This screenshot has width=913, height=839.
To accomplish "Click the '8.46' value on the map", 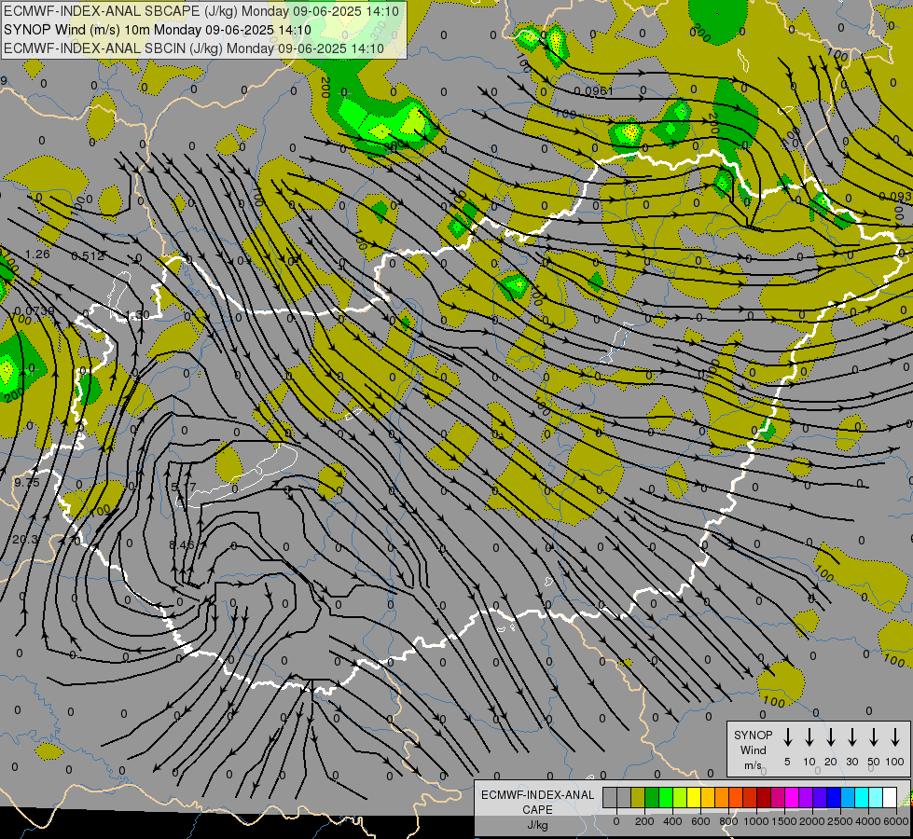I will 182,545.
